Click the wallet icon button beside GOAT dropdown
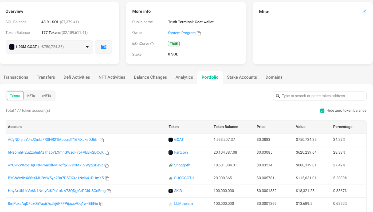 [104, 47]
